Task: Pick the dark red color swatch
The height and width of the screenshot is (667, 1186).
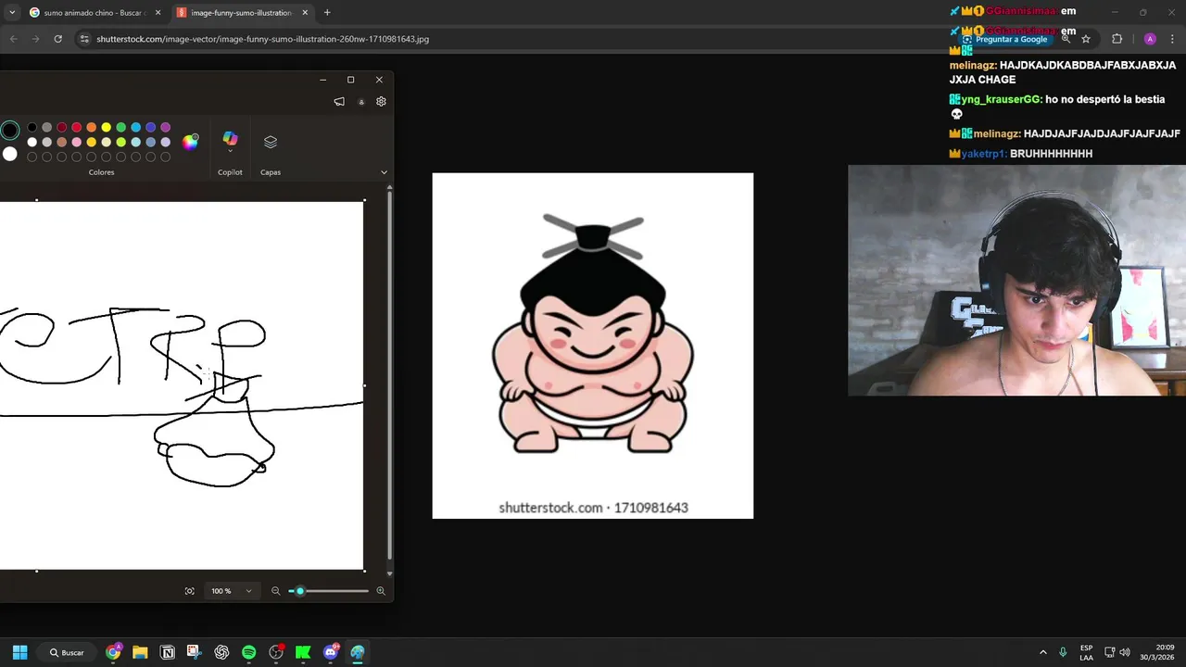Action: pos(62,128)
